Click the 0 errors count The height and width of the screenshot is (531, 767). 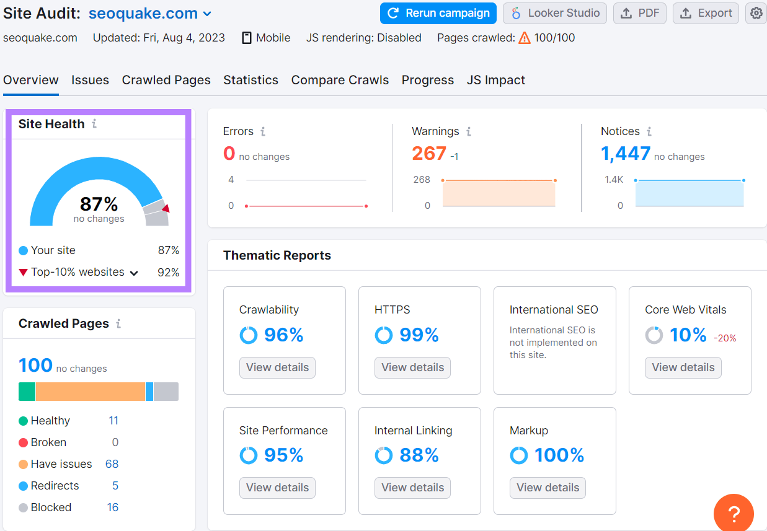pyautogui.click(x=229, y=154)
